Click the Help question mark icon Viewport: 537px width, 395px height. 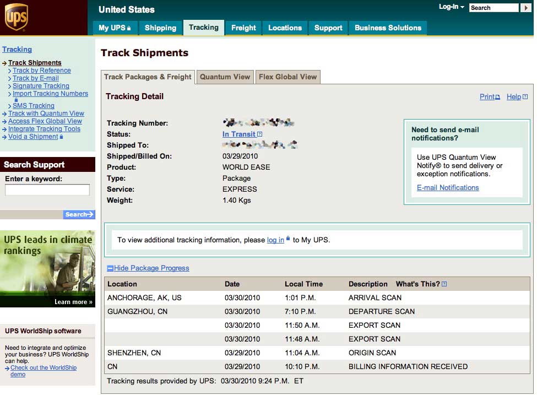click(525, 97)
